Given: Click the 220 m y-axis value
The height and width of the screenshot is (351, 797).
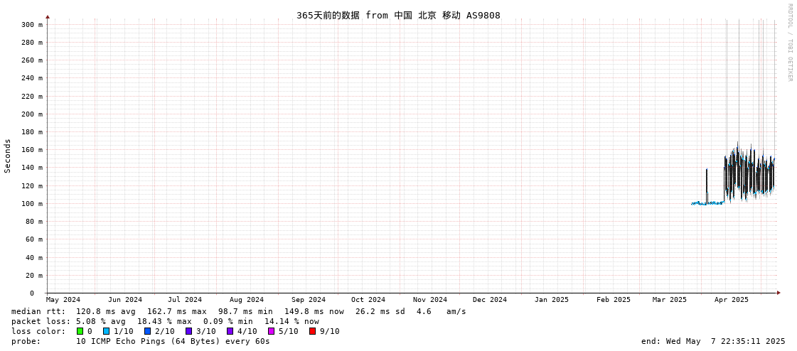Looking at the screenshot, I should pyautogui.click(x=32, y=96).
